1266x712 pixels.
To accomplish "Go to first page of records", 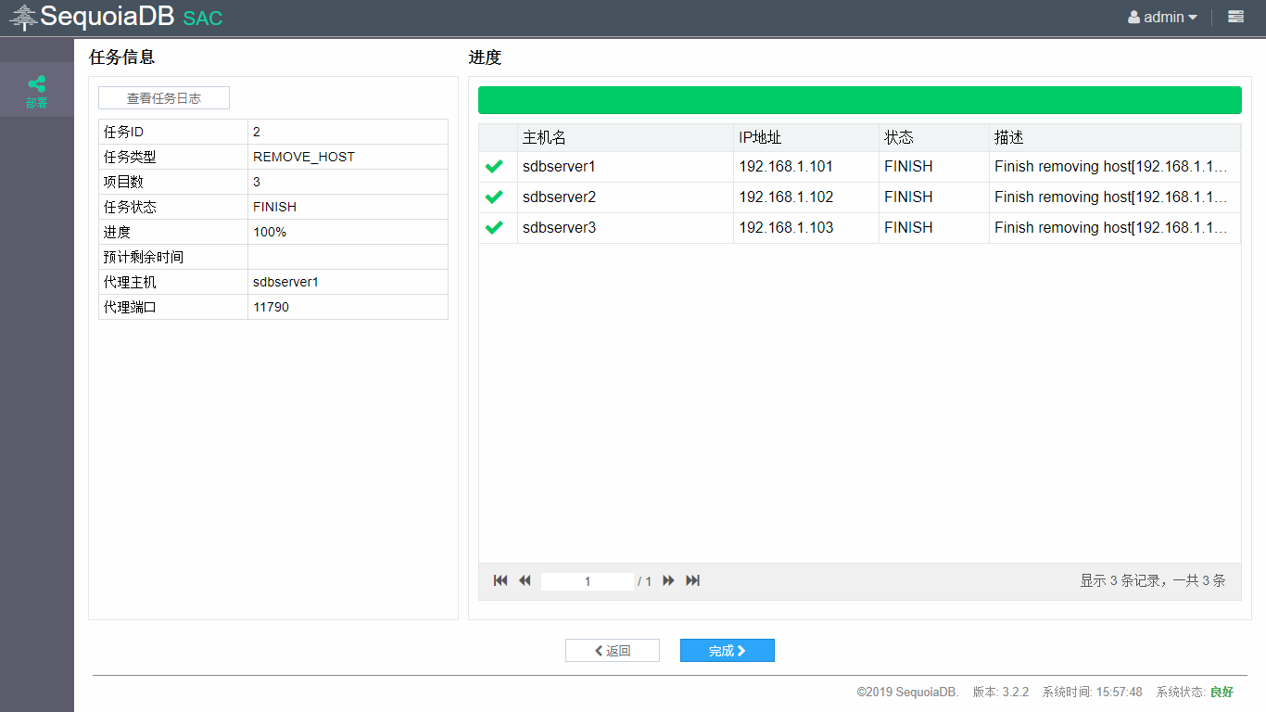I will [x=500, y=580].
